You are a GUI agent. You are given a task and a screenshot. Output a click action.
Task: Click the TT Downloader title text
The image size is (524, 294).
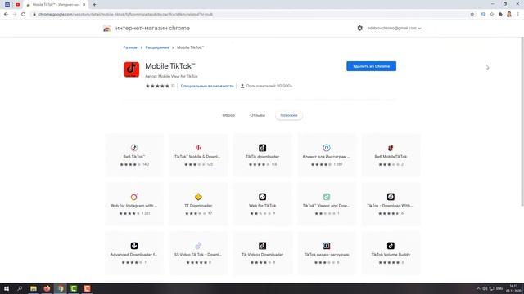pyautogui.click(x=198, y=206)
